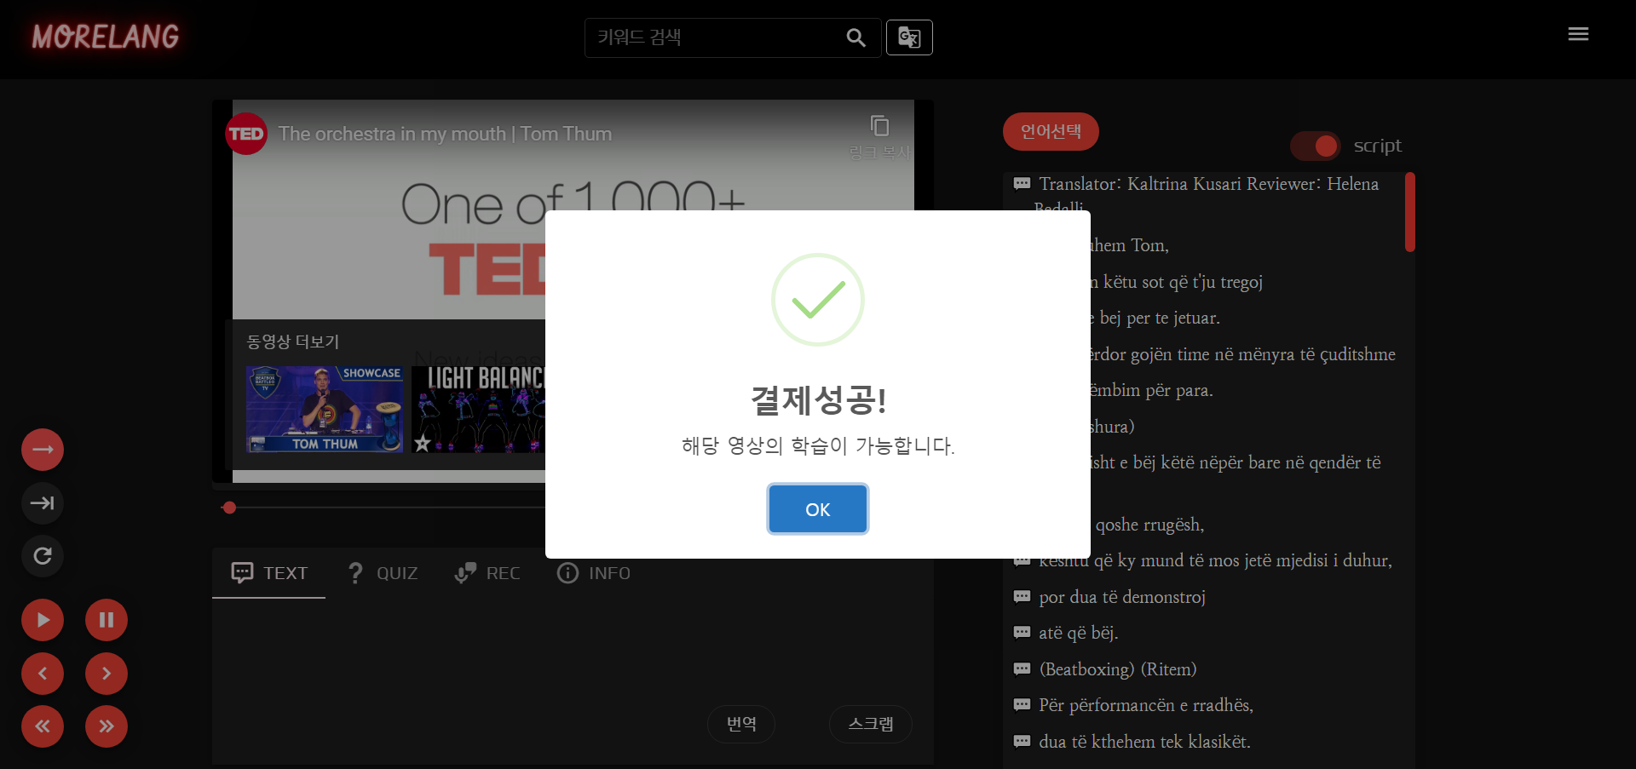Open the Light Balance video thumbnail
Screen dimensions: 1636x769
tap(478, 410)
